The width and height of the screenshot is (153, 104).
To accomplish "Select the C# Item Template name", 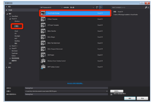I will tap(52, 19).
